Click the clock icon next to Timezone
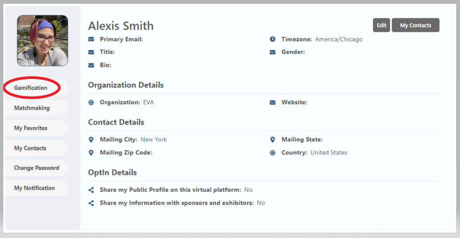Viewport: 460px width, 238px height. tap(273, 39)
